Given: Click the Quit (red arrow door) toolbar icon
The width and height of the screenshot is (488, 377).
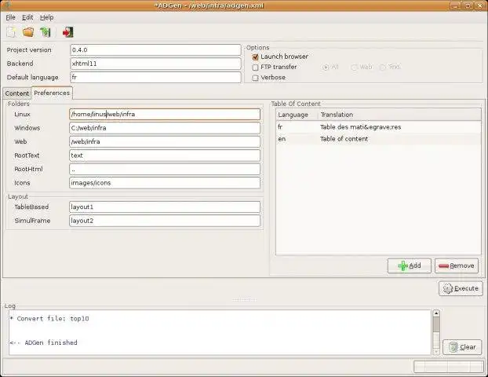Looking at the screenshot, I should coord(67,32).
